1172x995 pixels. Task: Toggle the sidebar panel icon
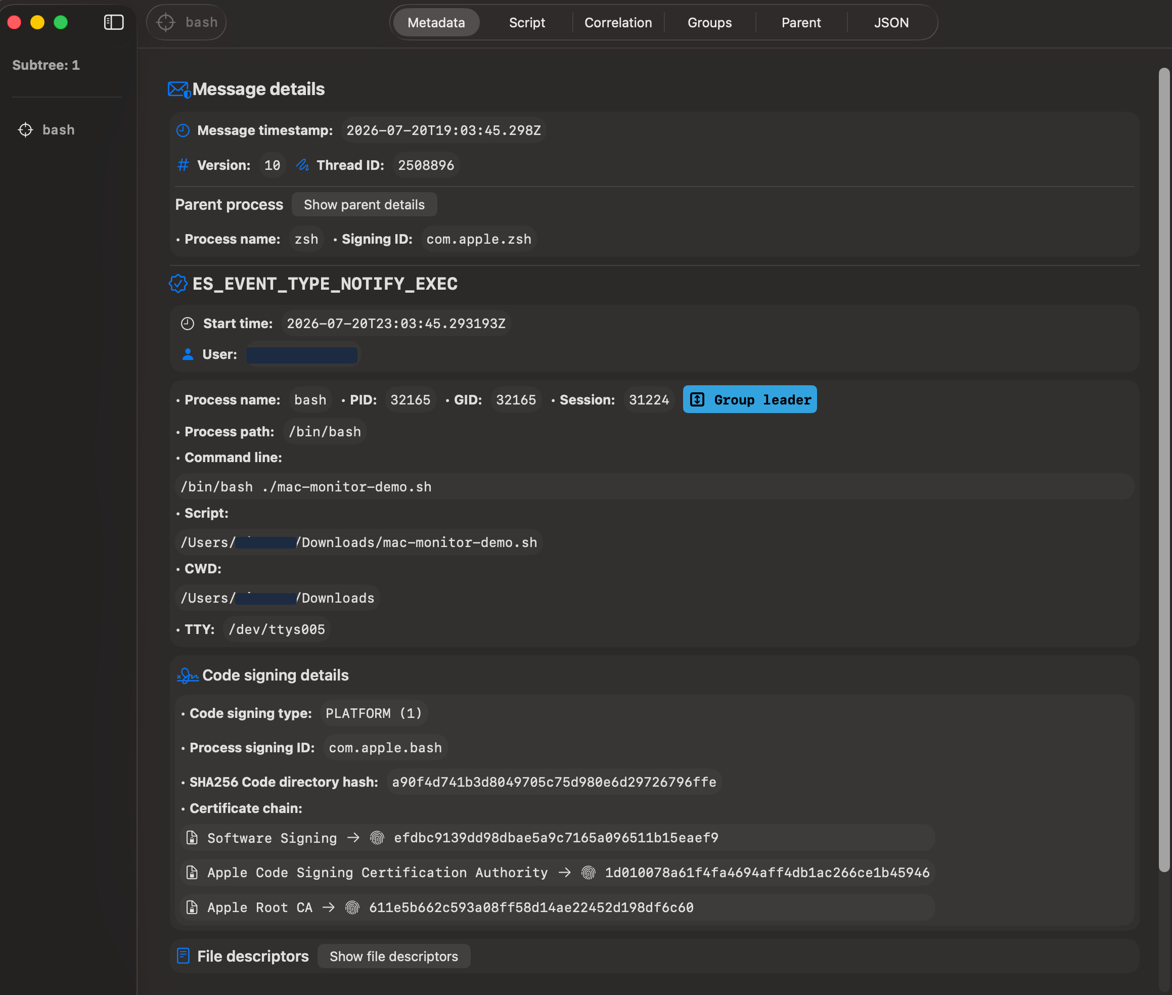point(114,23)
